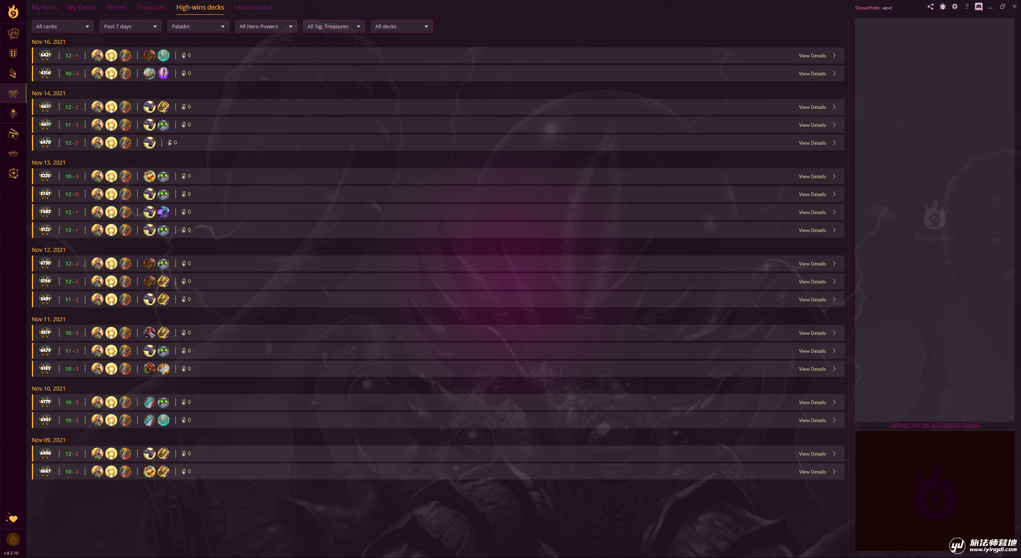Screen dimensions: 1021x558
Task: Expand the All ranks dropdown
Action: point(63,26)
